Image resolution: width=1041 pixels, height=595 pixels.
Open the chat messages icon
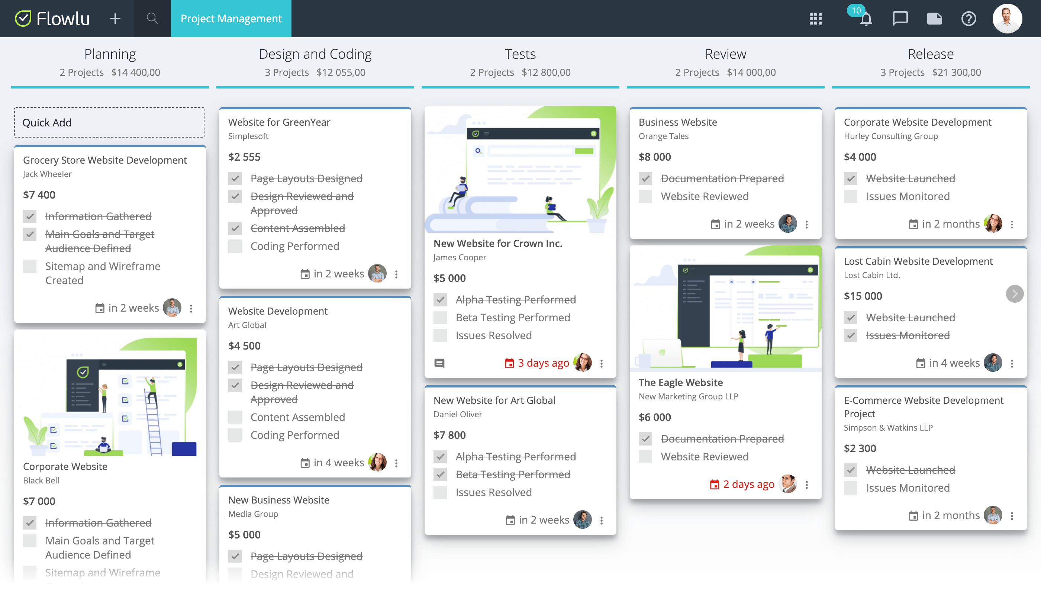[900, 18]
